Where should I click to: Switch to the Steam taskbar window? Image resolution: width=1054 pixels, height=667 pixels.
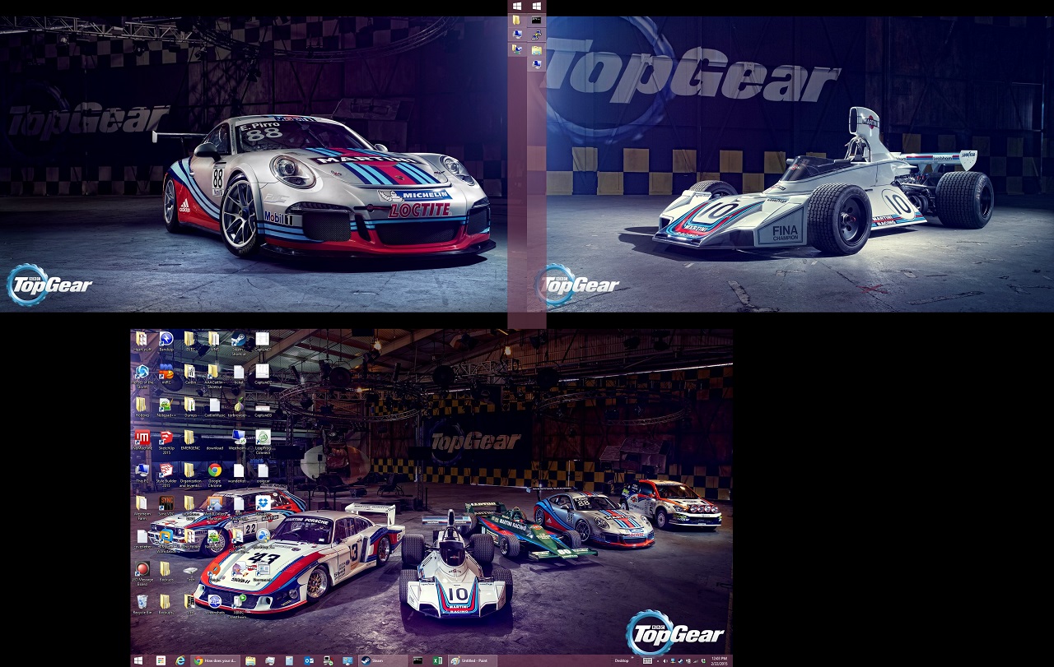383,660
